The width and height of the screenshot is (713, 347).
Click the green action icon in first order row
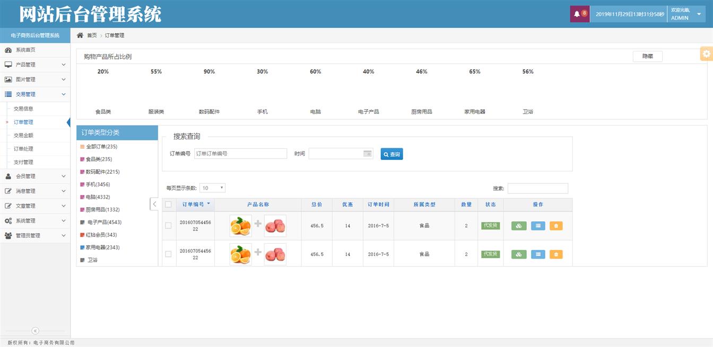point(518,226)
